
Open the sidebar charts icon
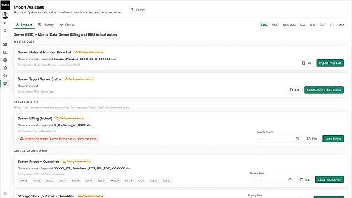[x=5, y=52]
